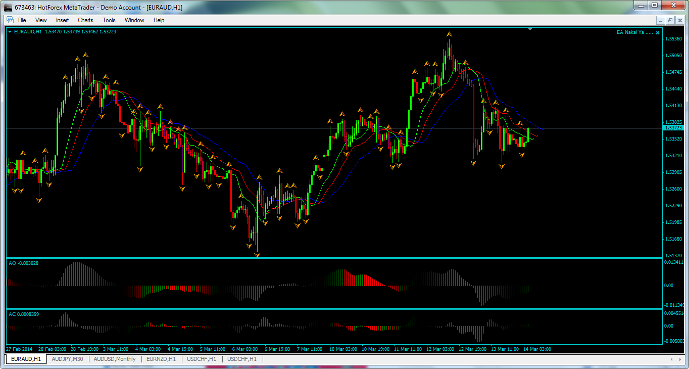Click the x beside EA Nakal Ya label
Image resolution: width=689 pixels, height=369 pixels.
click(658, 32)
